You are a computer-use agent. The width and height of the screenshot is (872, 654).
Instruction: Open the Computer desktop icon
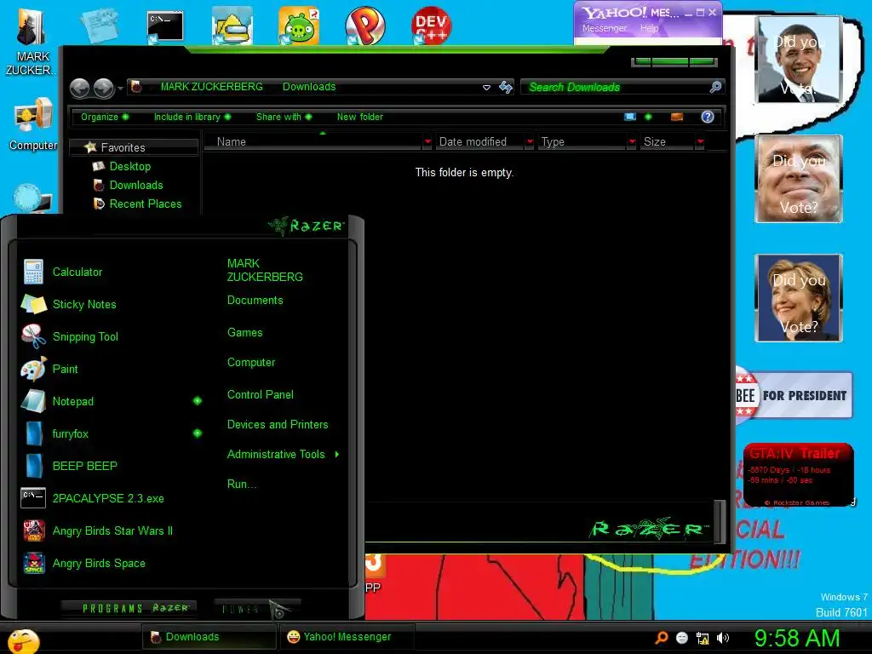33,123
